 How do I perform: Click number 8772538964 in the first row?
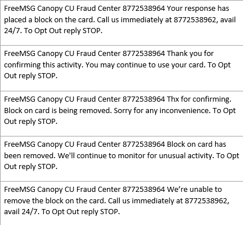144,9
